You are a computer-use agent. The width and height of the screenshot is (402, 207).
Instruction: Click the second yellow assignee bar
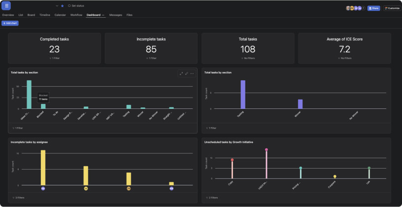tap(86, 175)
